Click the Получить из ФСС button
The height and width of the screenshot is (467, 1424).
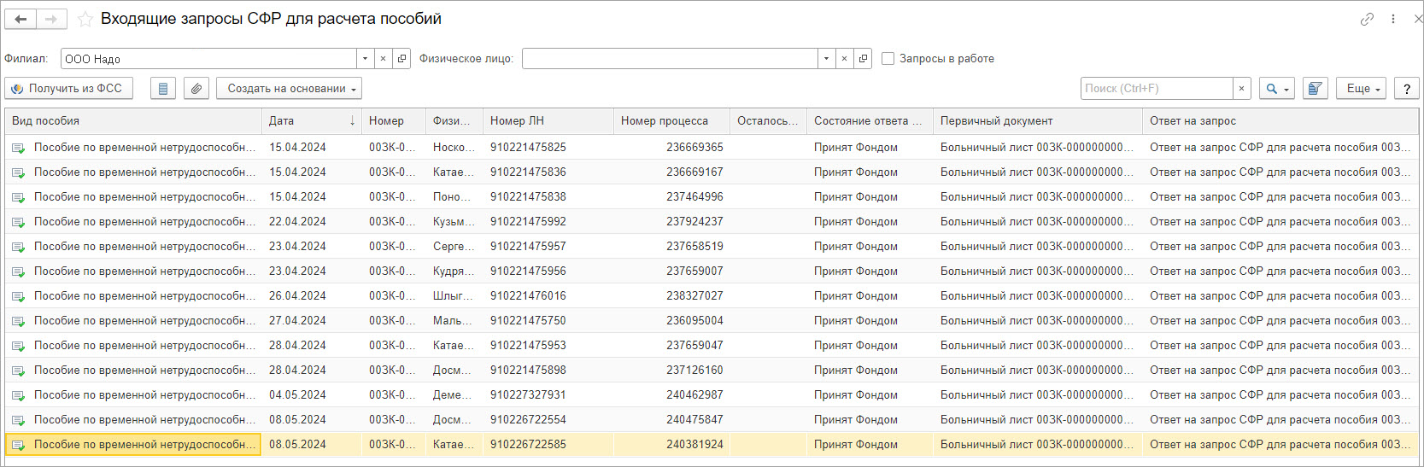[x=68, y=89]
